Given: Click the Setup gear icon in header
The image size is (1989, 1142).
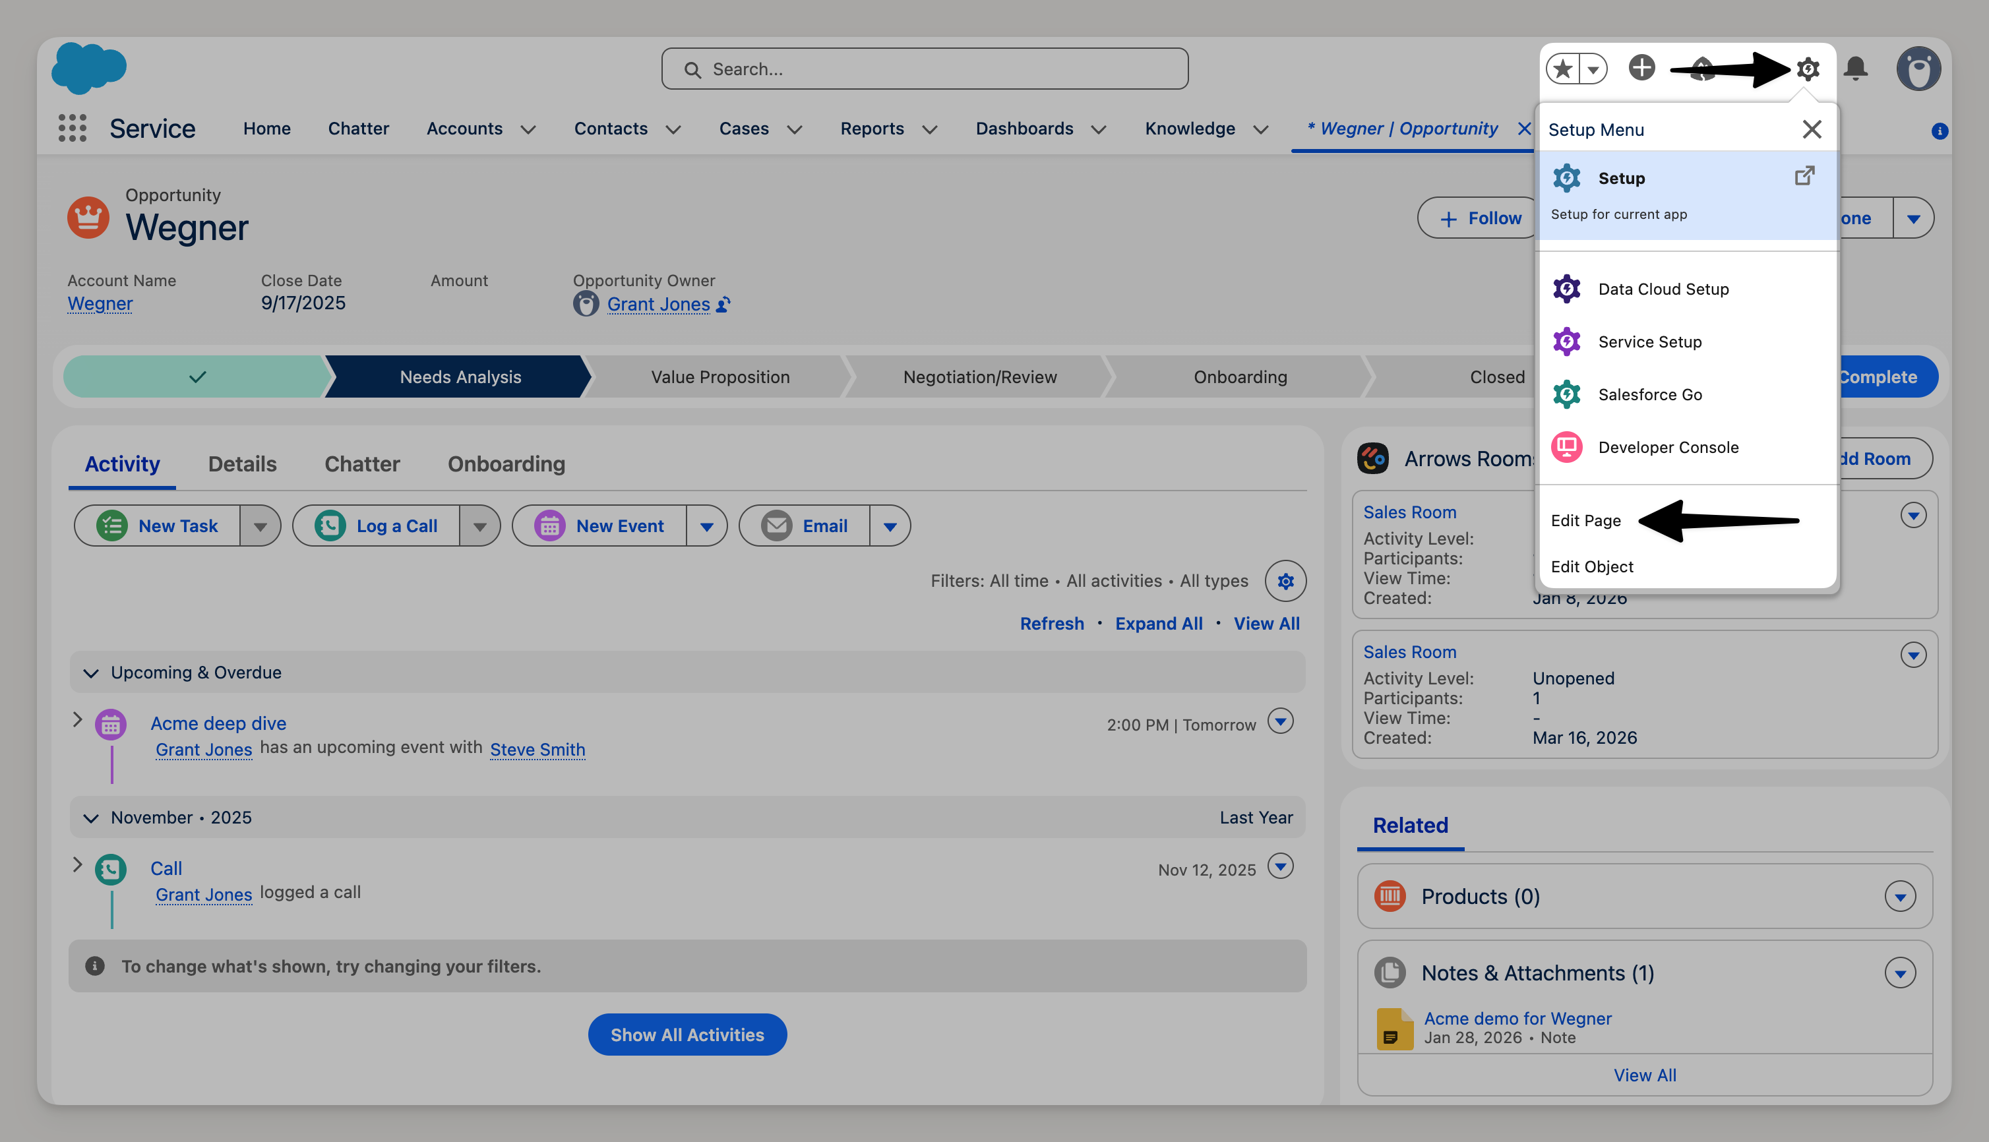Looking at the screenshot, I should [x=1808, y=69].
